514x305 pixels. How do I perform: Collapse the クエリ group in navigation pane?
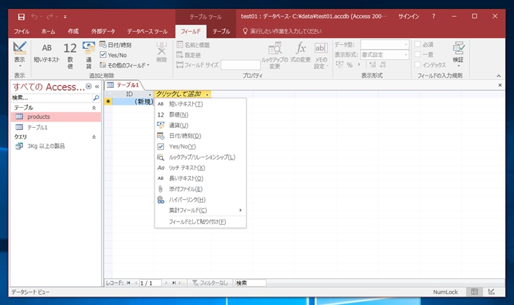pyautogui.click(x=94, y=137)
